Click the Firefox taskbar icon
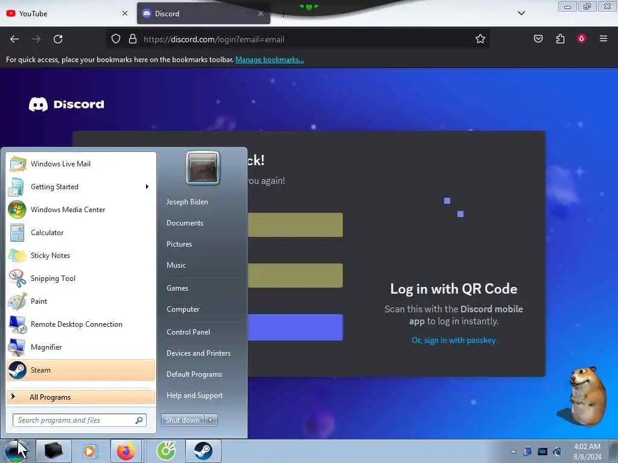Screen dimensions: 618x463 126,451
